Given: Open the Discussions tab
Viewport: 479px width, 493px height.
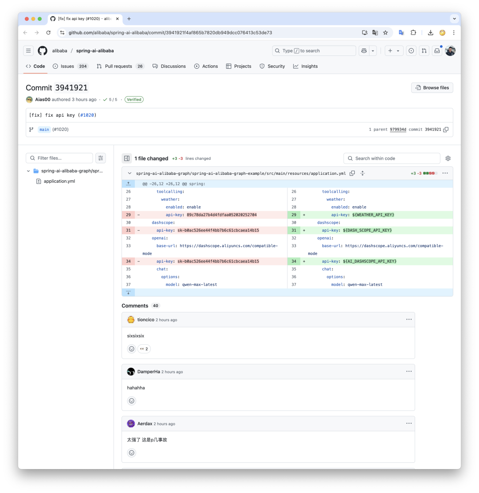Looking at the screenshot, I should tap(169, 67).
